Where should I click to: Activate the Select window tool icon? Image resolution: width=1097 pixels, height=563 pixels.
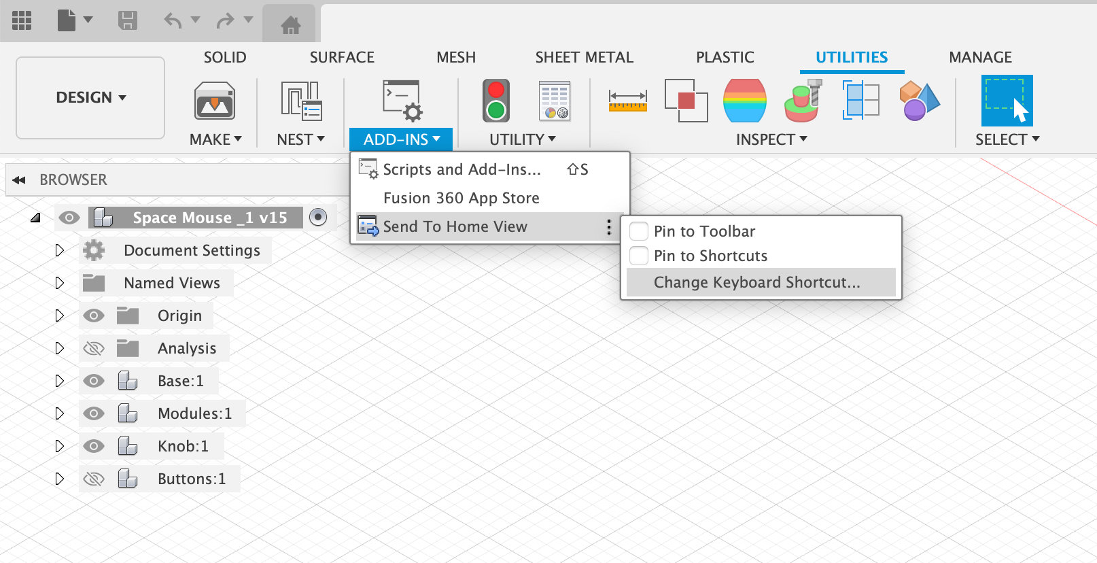[x=1007, y=101]
